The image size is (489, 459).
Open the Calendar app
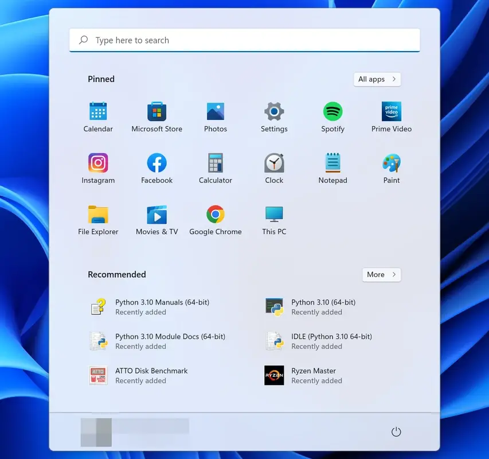tap(98, 112)
